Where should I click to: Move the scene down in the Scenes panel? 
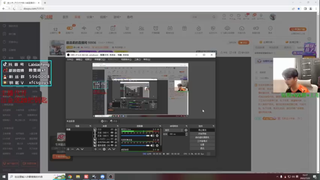[82, 149]
